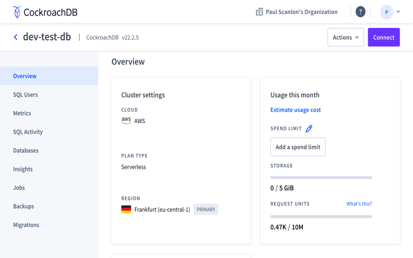Click the CockroachDB logo icon
Image resolution: width=413 pixels, height=258 pixels.
pyautogui.click(x=17, y=12)
